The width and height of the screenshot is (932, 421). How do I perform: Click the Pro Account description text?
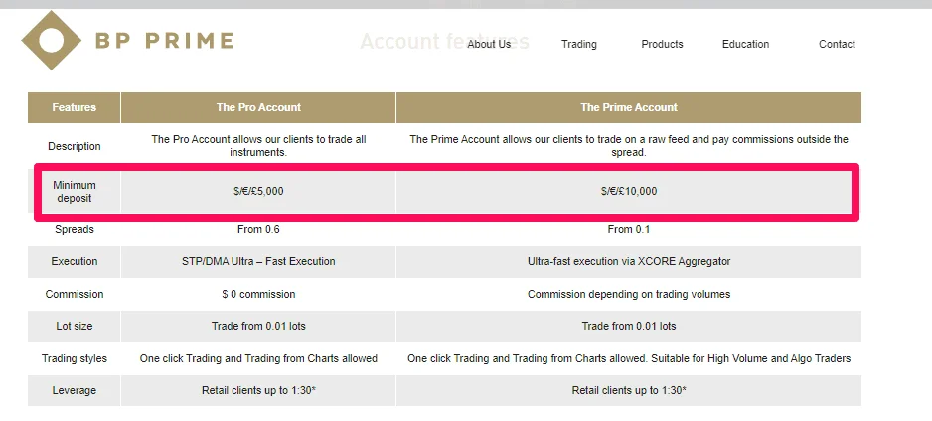[x=258, y=146]
